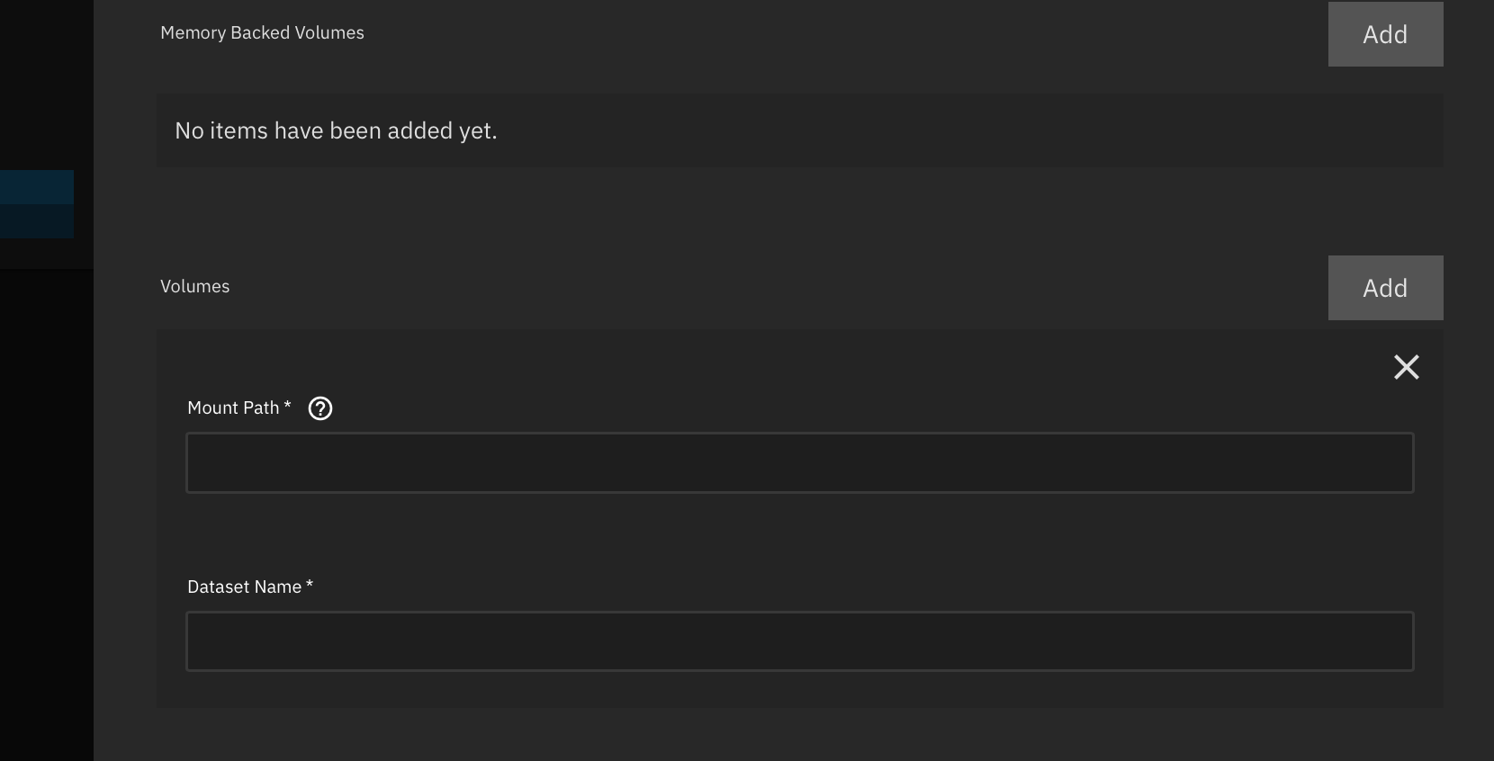Select the lower darker blue sidebar entry
The image size is (1494, 761).
click(x=37, y=221)
